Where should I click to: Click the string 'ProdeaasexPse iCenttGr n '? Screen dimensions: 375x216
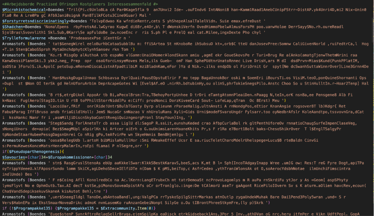click(99, 38)
